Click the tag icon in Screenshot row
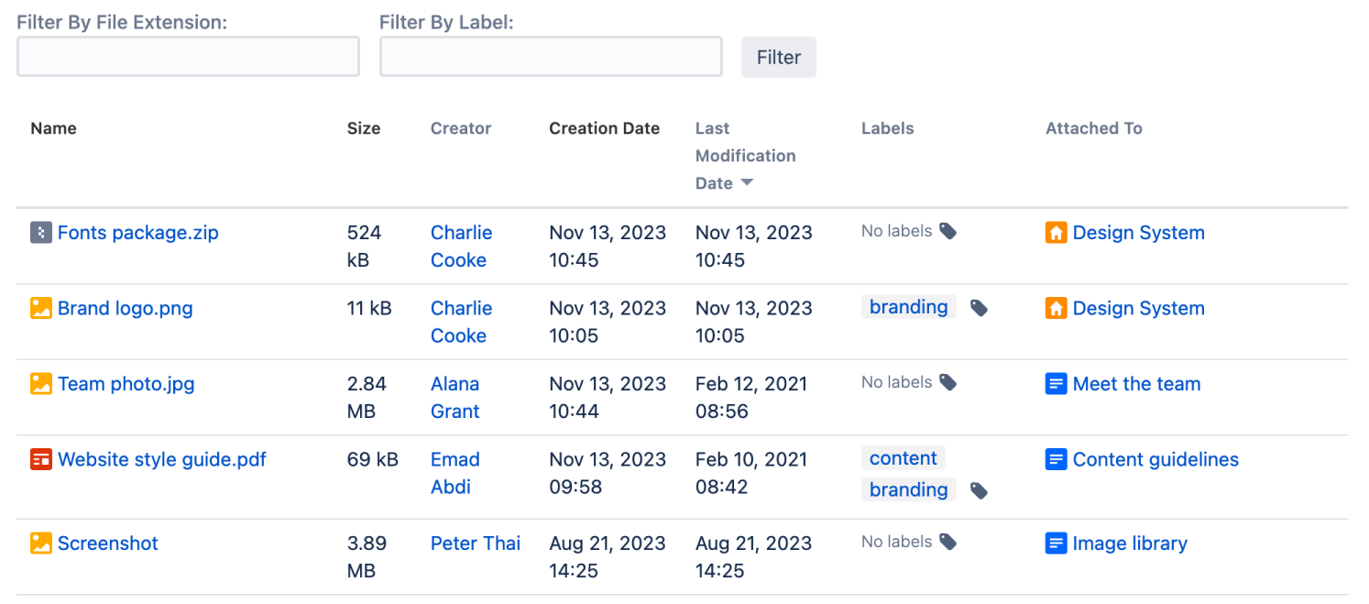 point(948,542)
